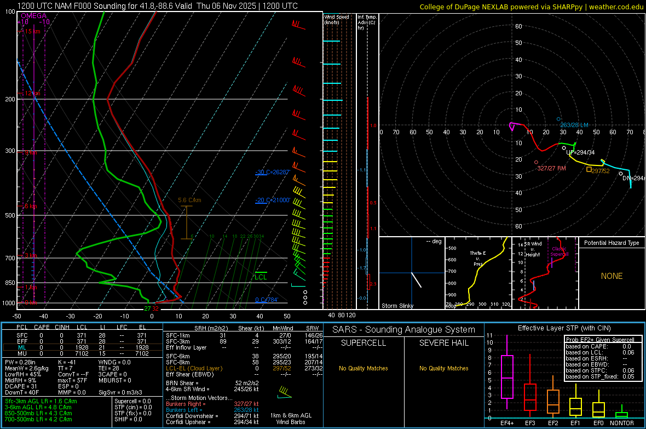
Task: Click the magenta OMEGA label
Action: pyautogui.click(x=34, y=16)
